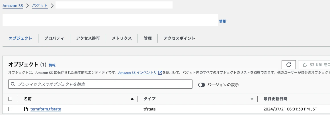Check the select-all objects checkbox

10,99
